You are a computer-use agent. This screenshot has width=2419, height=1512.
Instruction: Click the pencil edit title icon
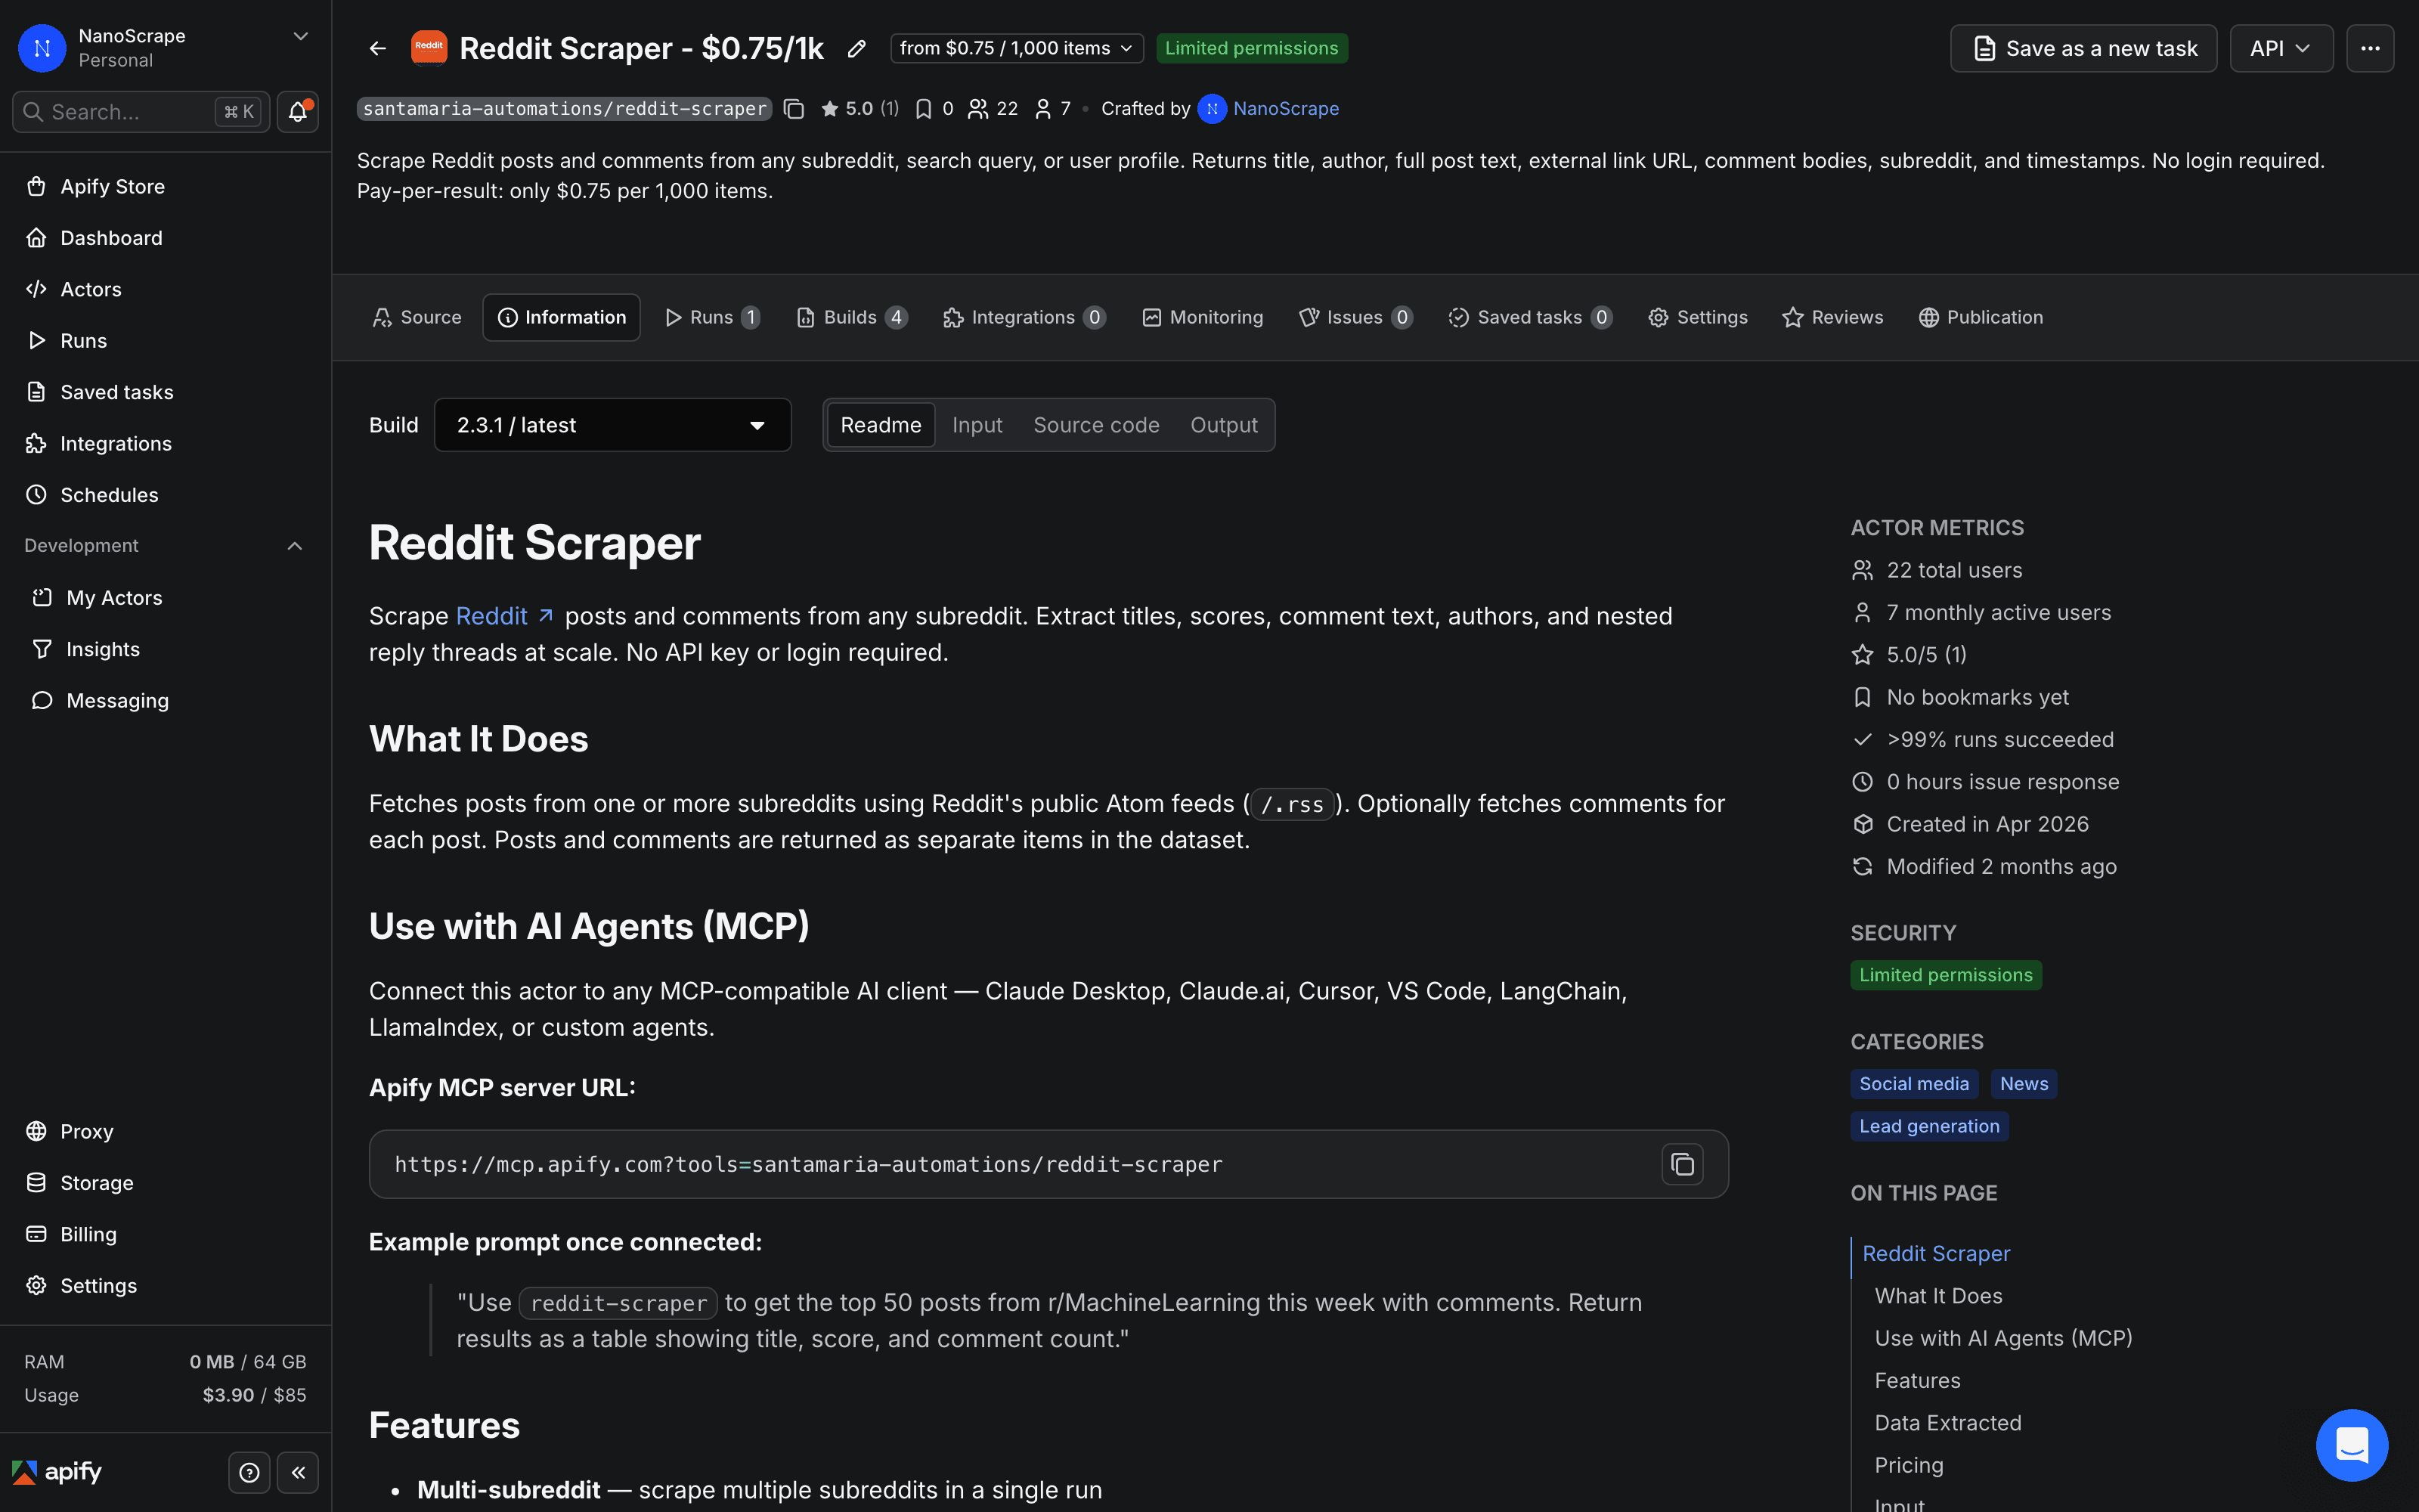856,48
